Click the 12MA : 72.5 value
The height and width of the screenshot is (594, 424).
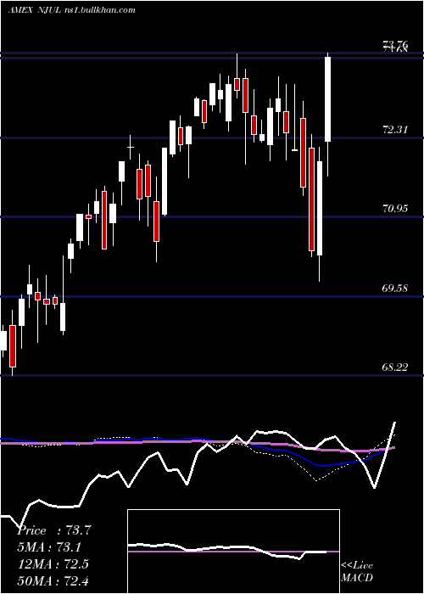(53, 564)
